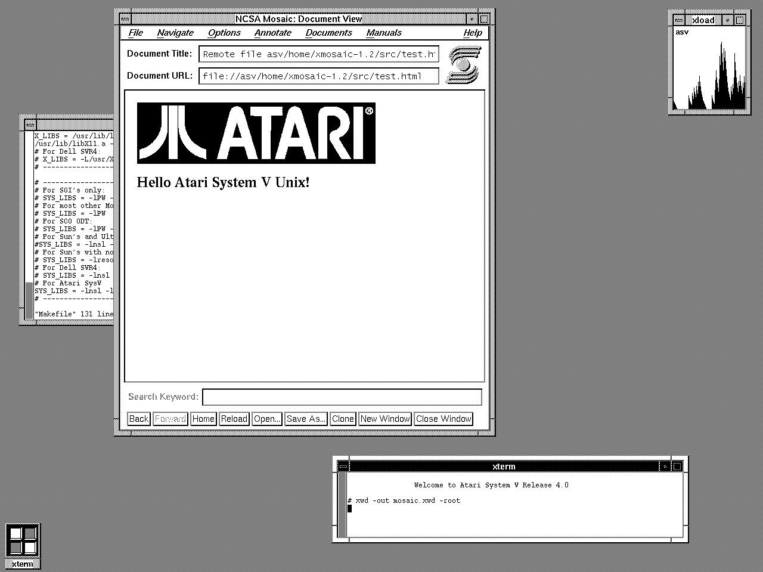The image size is (763, 572).
Task: Open the xterm window menu button
Action: [343, 467]
